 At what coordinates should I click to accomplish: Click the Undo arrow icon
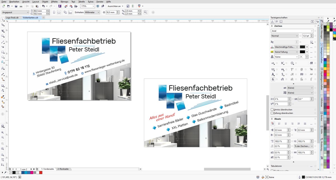[43, 6]
